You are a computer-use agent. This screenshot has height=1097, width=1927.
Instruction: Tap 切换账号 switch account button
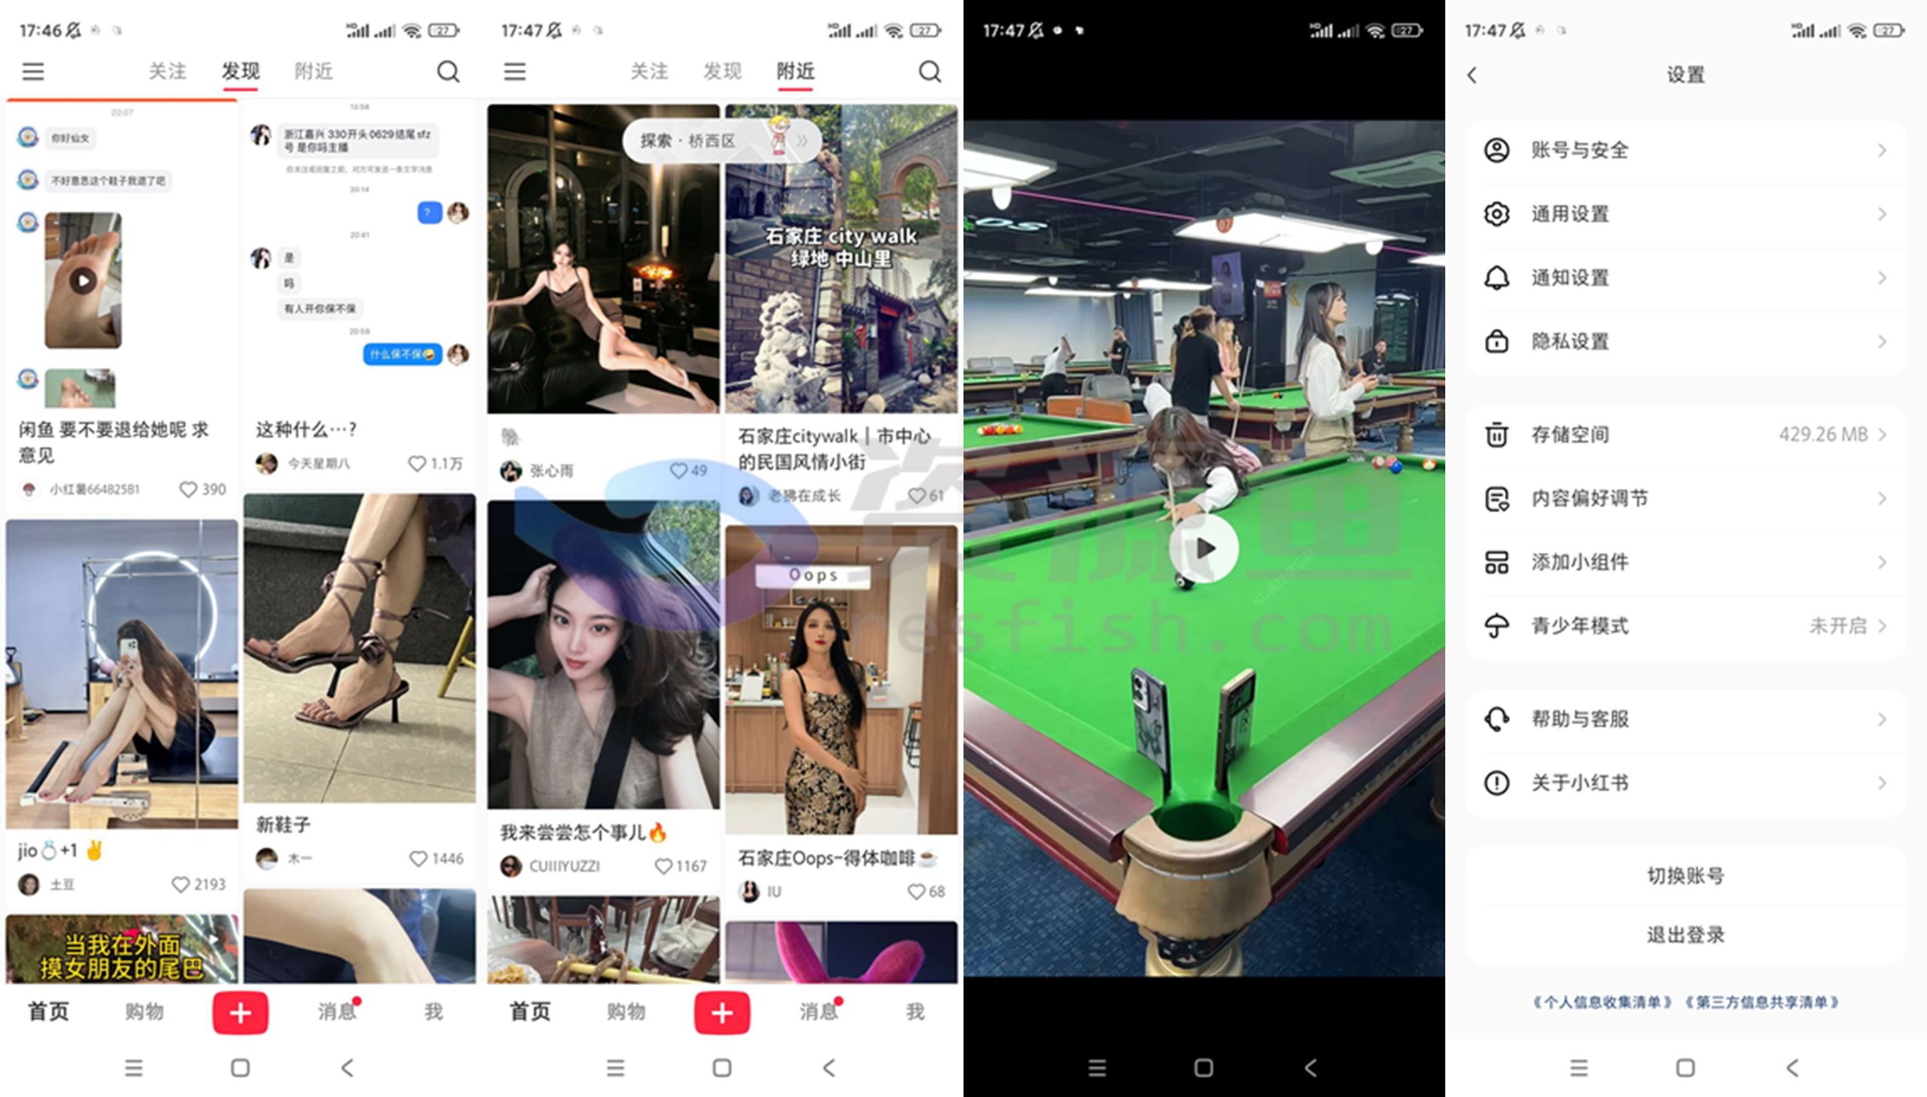1686,867
